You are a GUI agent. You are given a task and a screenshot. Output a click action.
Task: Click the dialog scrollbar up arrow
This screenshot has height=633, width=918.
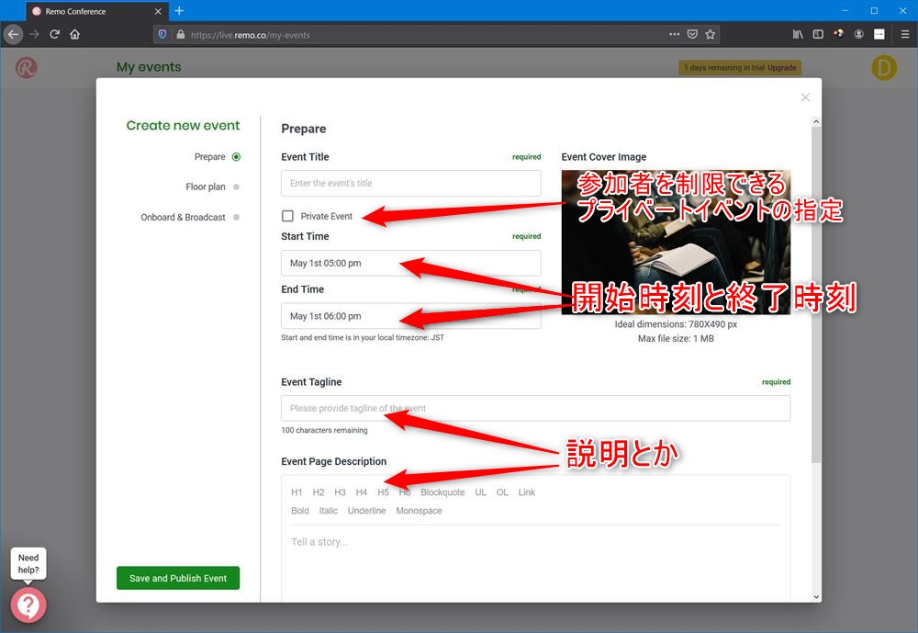tap(816, 121)
